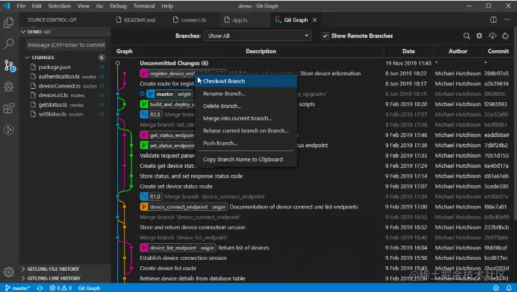Image resolution: width=517 pixels, height=292 pixels.
Task: Open deviceConnect.ts in changes list
Action: pos(65,86)
